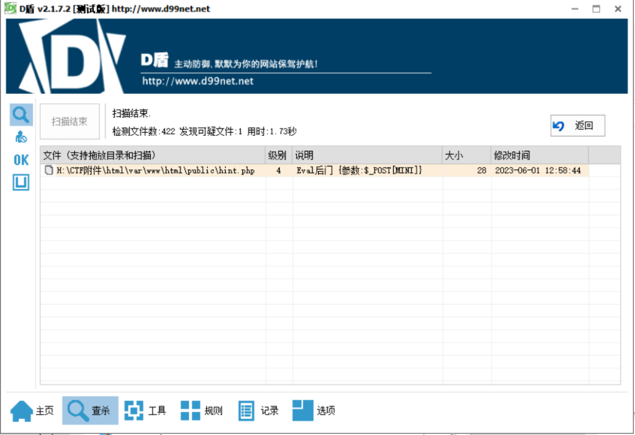Screen dimensions: 635x435
Task: Click the 返回 return button
Action: [x=577, y=125]
